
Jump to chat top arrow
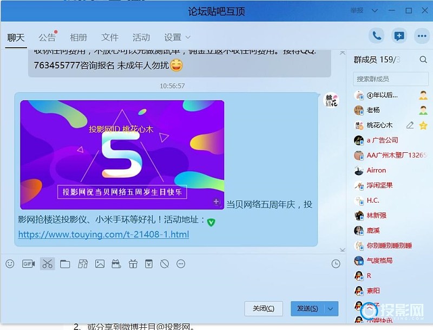(343, 53)
